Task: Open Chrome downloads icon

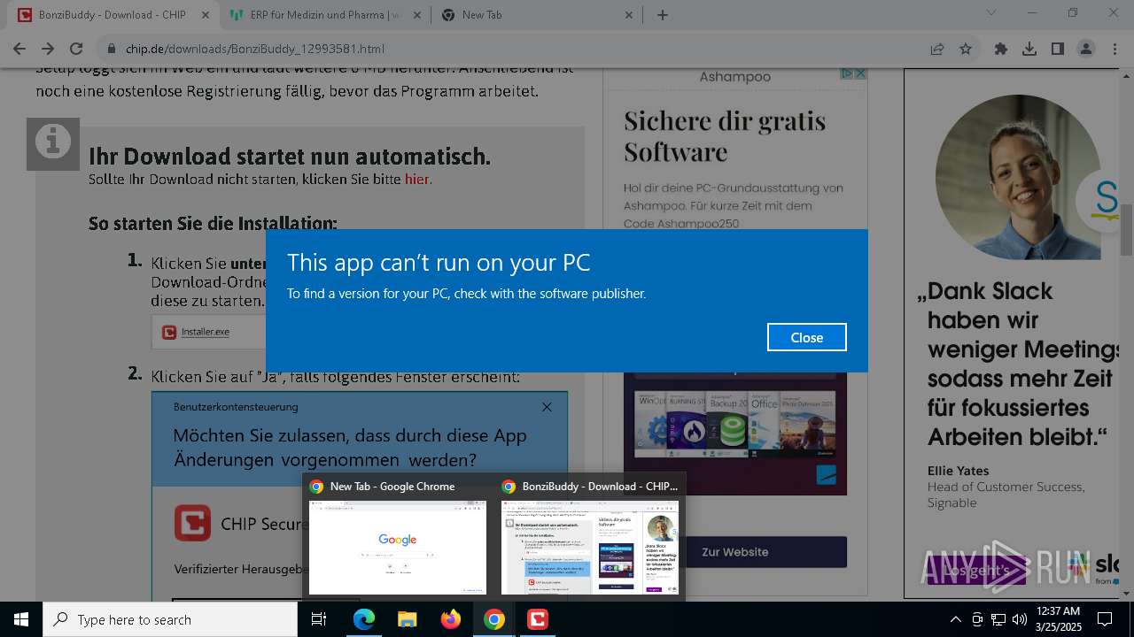Action: [1029, 49]
